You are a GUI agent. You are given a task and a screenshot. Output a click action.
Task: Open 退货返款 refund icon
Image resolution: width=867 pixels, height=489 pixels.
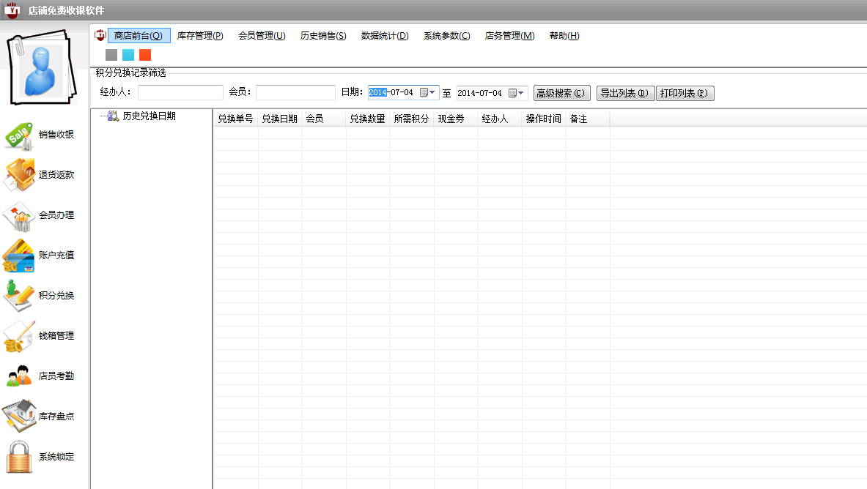click(19, 175)
